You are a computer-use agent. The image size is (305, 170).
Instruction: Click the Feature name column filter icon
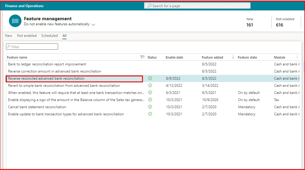(x=142, y=57)
